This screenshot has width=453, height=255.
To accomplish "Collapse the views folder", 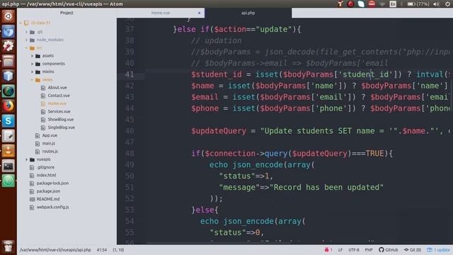I will tap(32, 80).
